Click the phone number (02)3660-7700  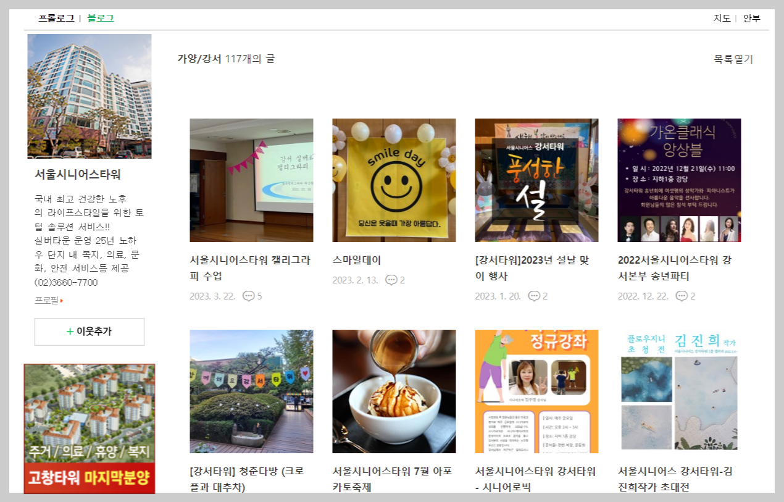pyautogui.click(x=66, y=283)
